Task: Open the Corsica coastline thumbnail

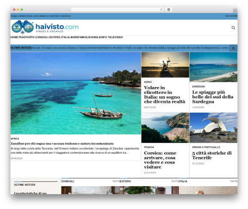Action: point(165,127)
